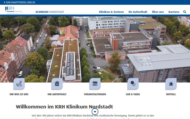The height and width of the screenshot is (119, 190).
Task: Click the Ihr Aufenthalt label under the house icon
Action: coord(57,94)
